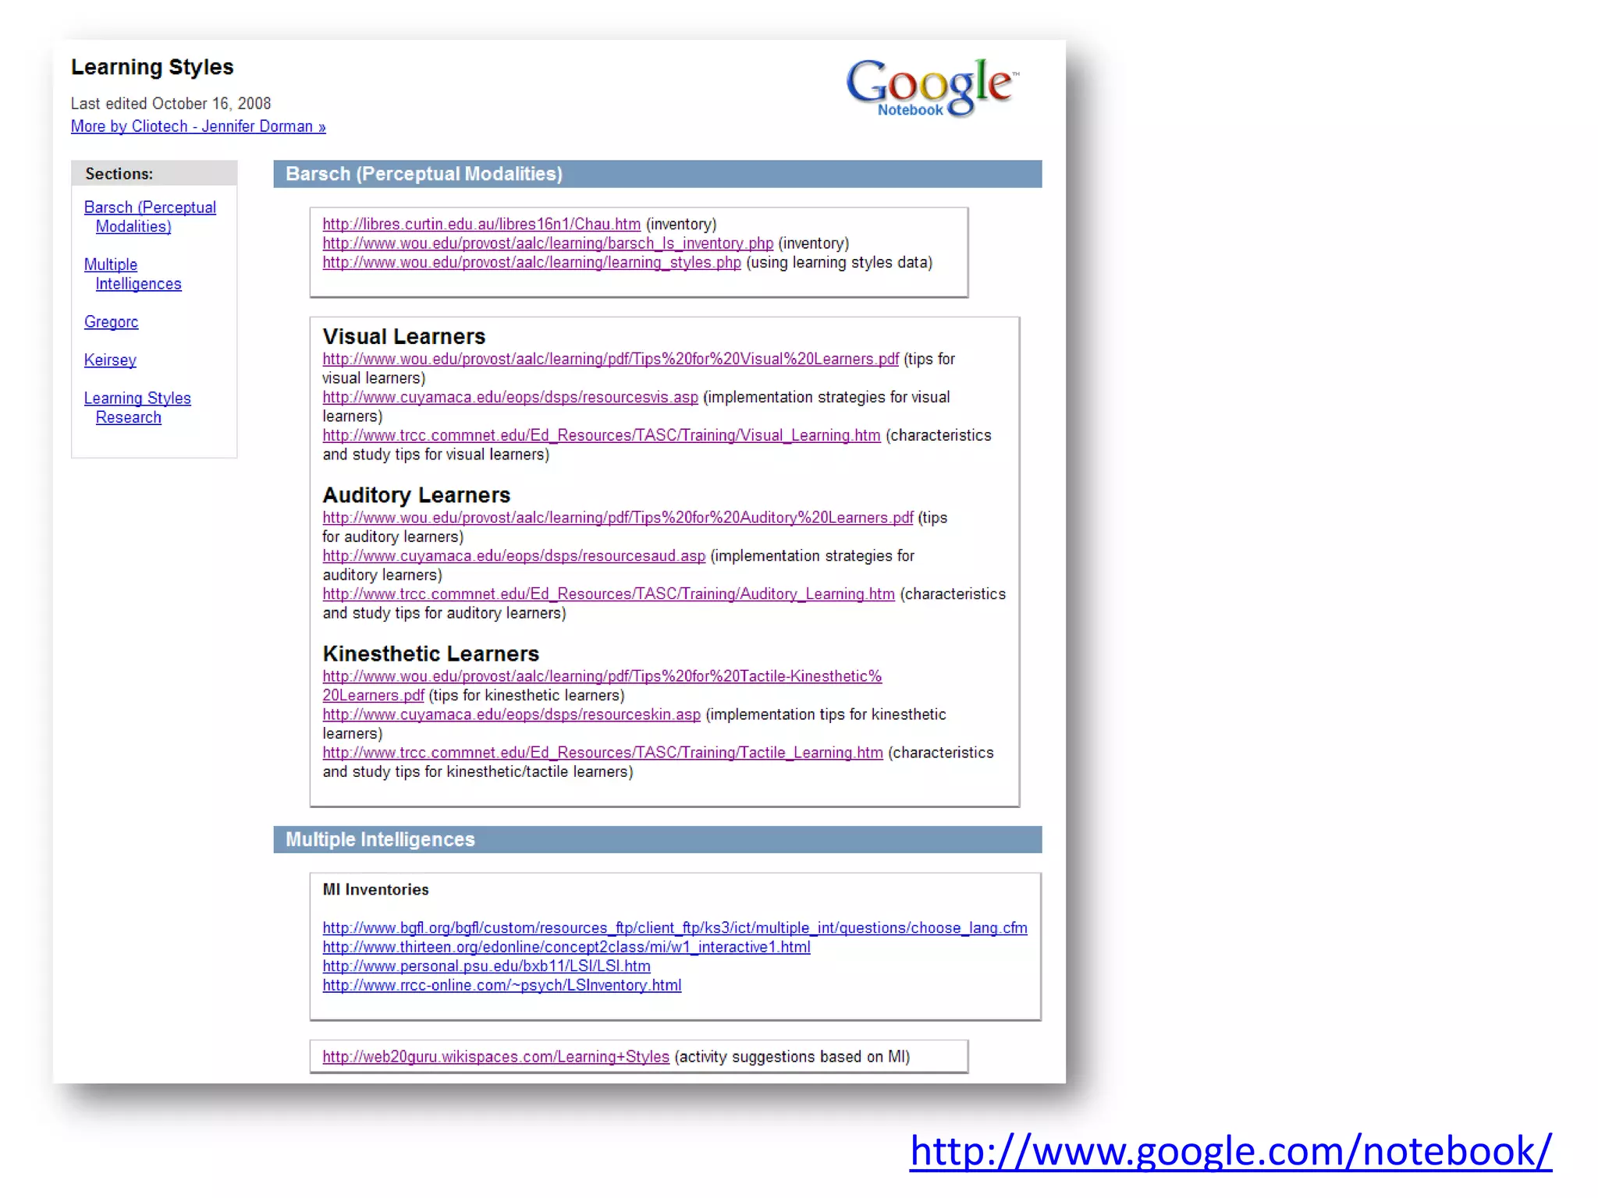Viewport: 1598px width, 1198px height.
Task: Open Tips for Auditory Learners PDF link
Action: (x=617, y=518)
